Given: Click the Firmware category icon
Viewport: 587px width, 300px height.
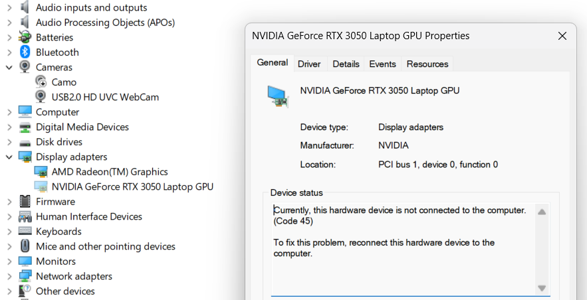Looking at the screenshot, I should (x=25, y=202).
